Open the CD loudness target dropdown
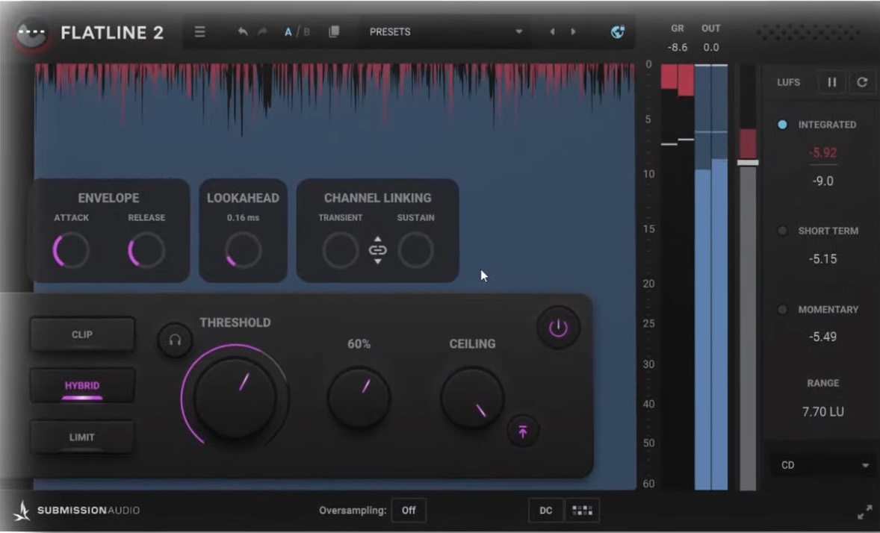The width and height of the screenshot is (880, 533). click(x=822, y=464)
